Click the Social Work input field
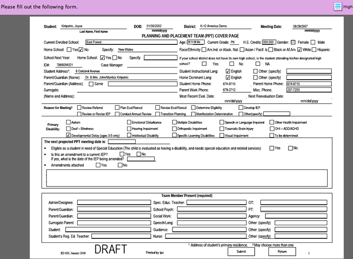This screenshot has width=353, height=259. coord(212,216)
